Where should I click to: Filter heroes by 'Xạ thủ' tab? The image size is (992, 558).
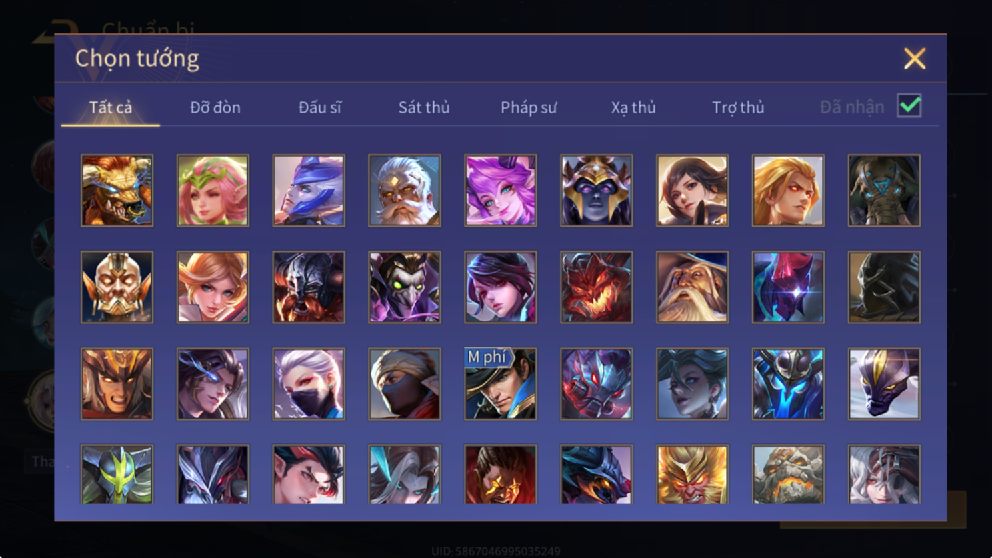pos(633,107)
